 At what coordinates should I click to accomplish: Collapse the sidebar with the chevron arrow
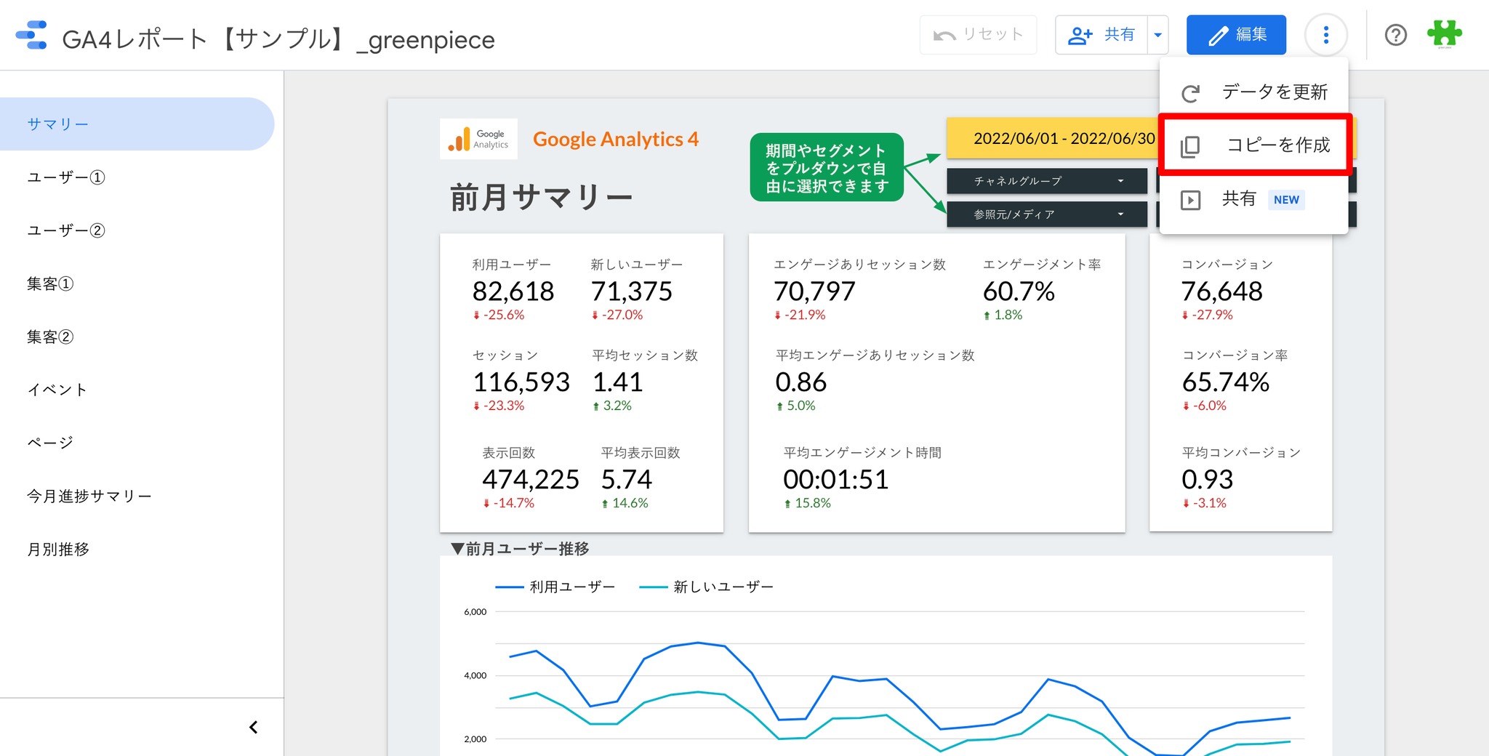click(x=253, y=727)
